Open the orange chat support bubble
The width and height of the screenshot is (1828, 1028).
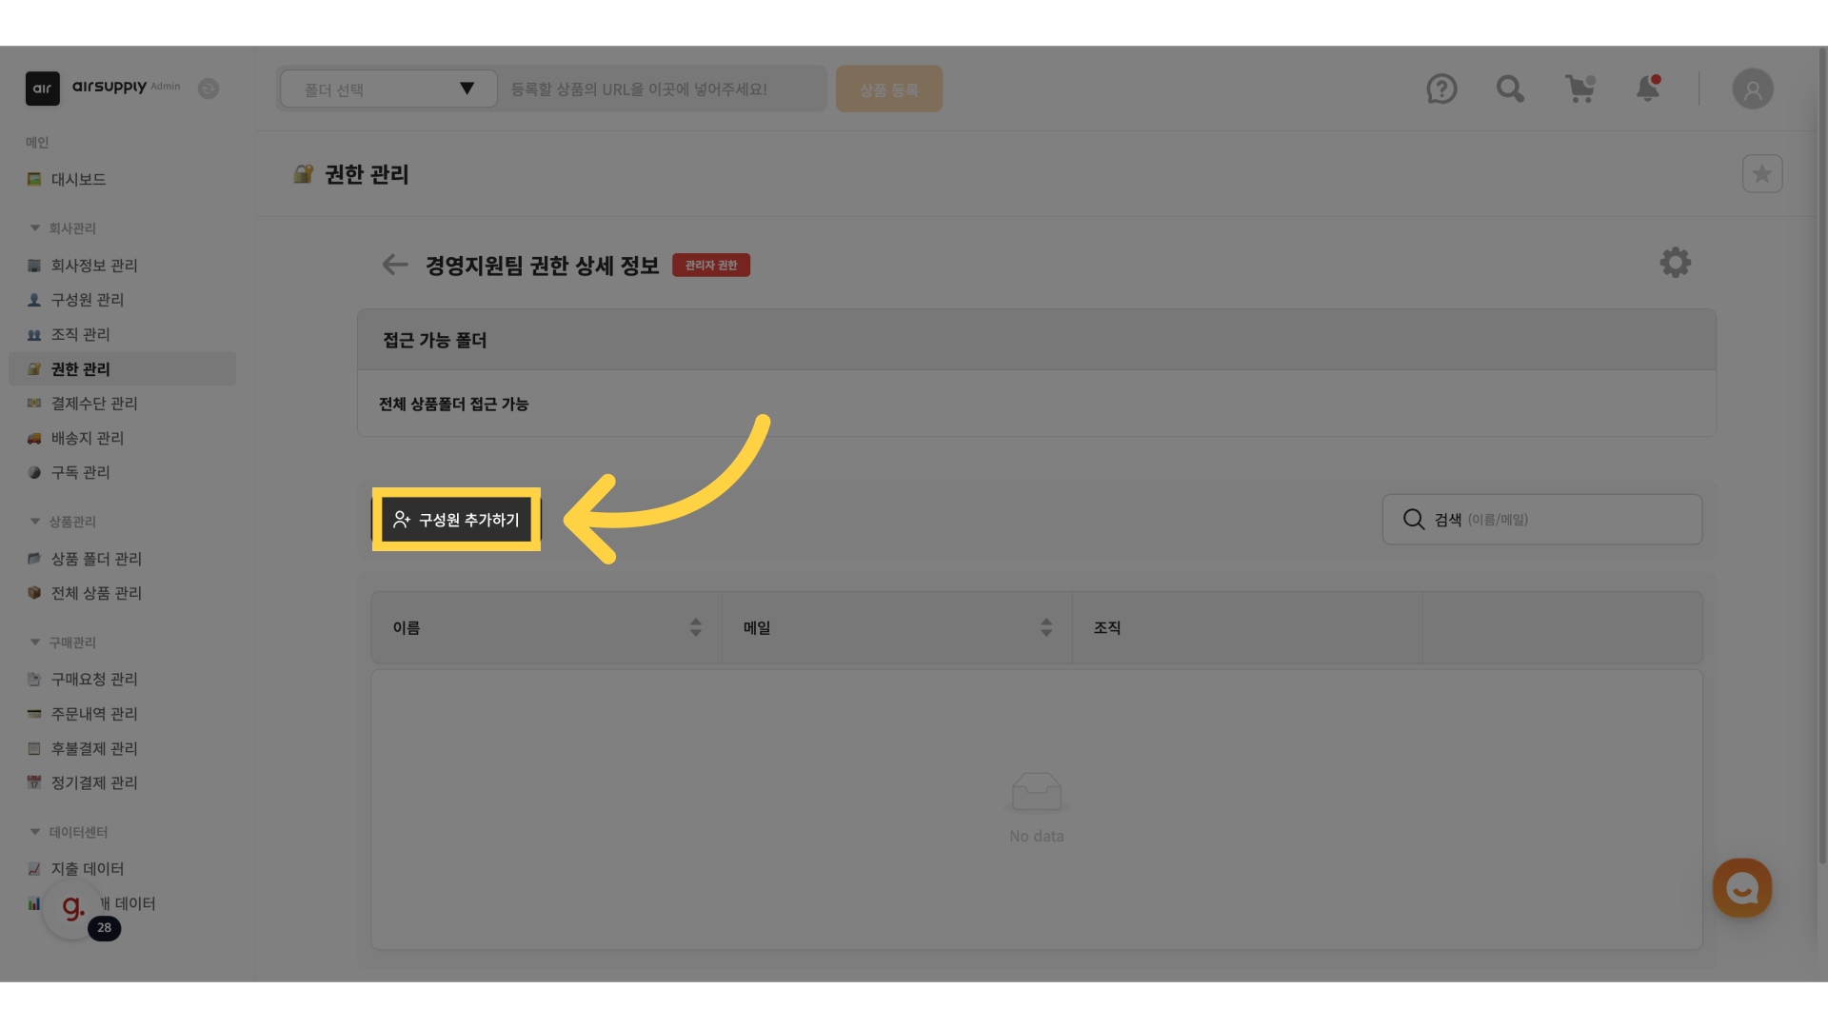pyautogui.click(x=1741, y=888)
